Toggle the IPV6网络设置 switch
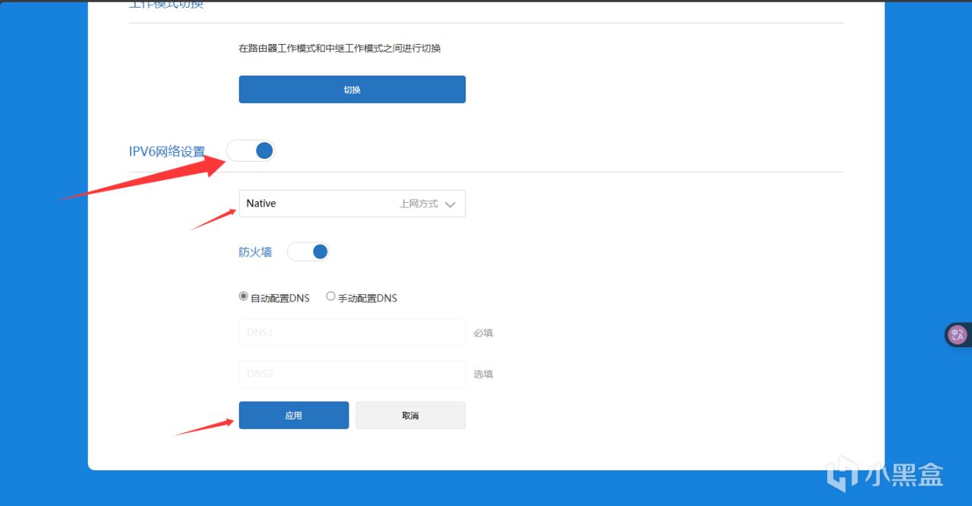This screenshot has width=972, height=506. pos(251,150)
